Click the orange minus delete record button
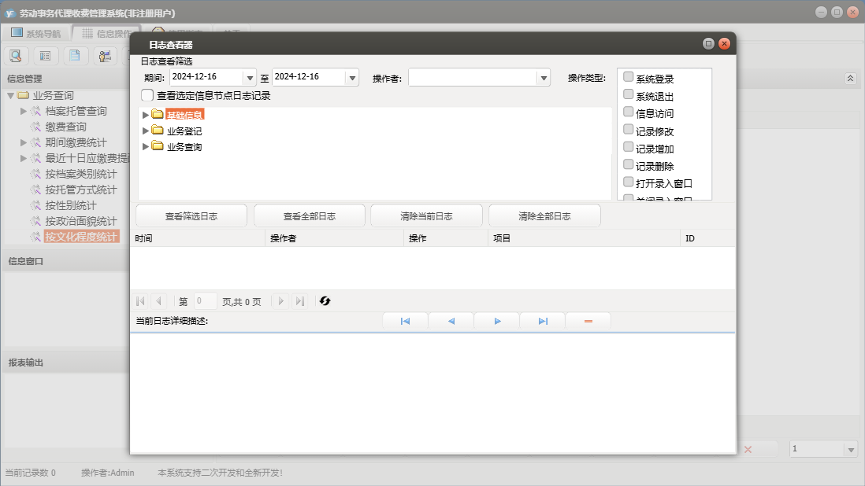The width and height of the screenshot is (865, 486). tap(588, 321)
